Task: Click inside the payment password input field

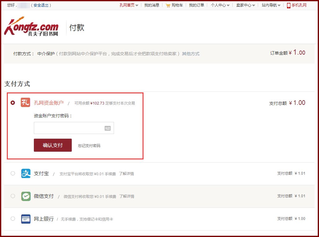Action: tap(68, 128)
